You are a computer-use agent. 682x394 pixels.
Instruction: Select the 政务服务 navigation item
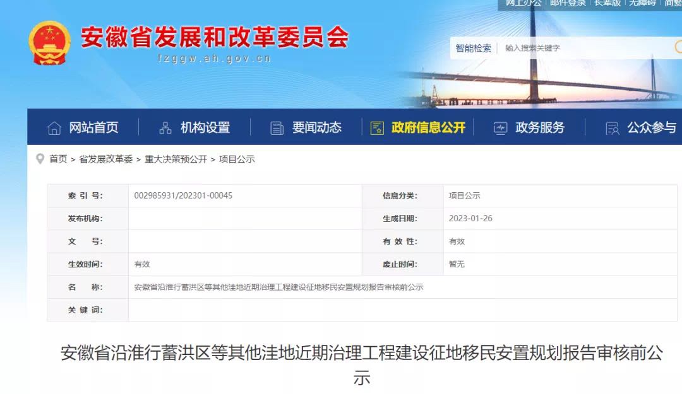coord(540,127)
